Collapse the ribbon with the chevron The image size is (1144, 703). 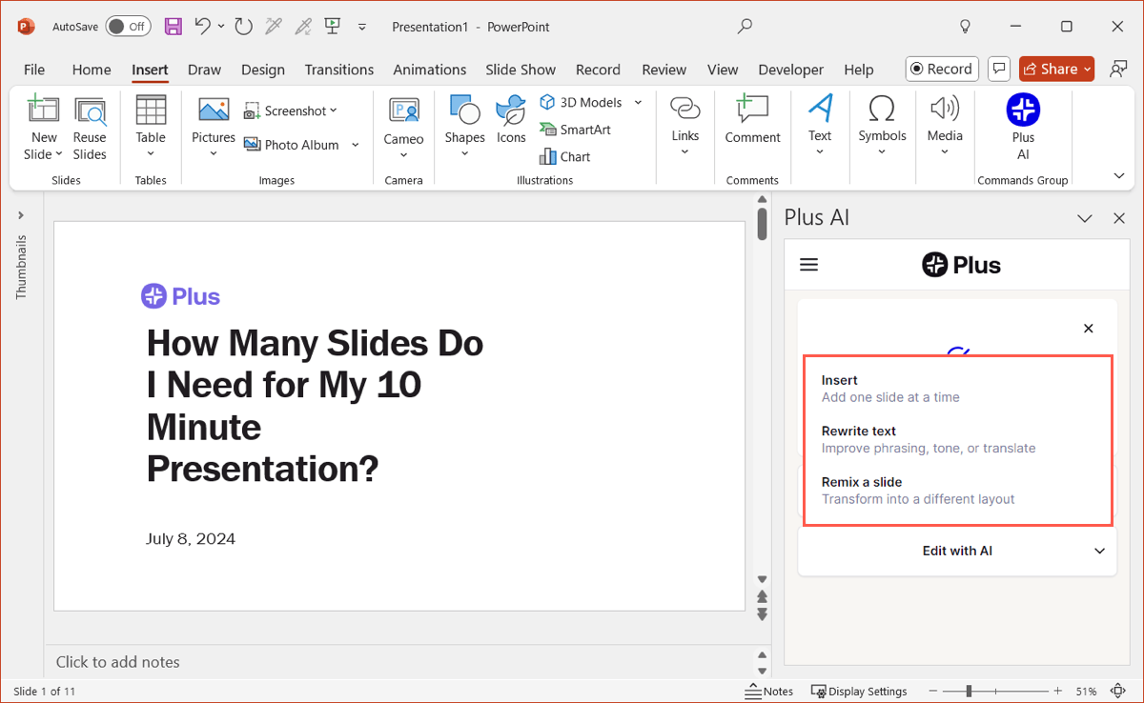pos(1119,175)
